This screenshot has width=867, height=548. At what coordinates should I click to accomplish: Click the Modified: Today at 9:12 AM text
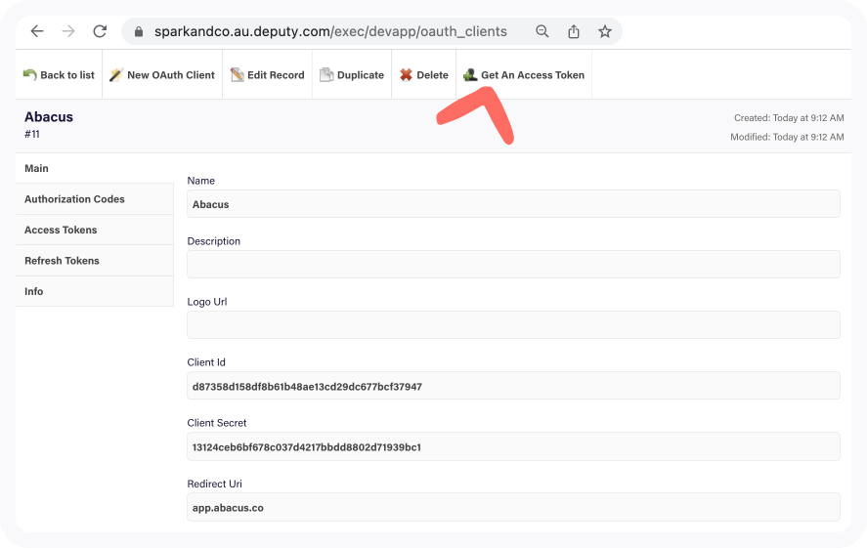(787, 137)
